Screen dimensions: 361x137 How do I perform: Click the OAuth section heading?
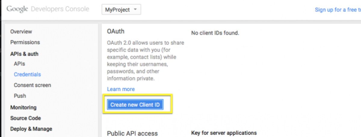click(x=116, y=31)
